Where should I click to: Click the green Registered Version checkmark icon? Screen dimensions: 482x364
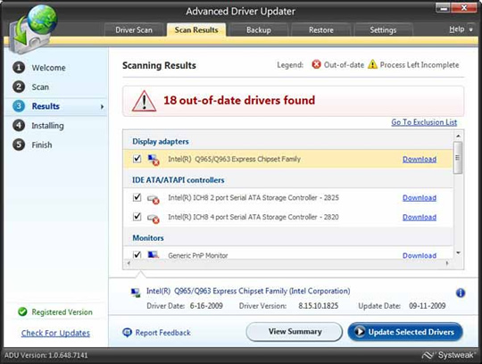[22, 311]
